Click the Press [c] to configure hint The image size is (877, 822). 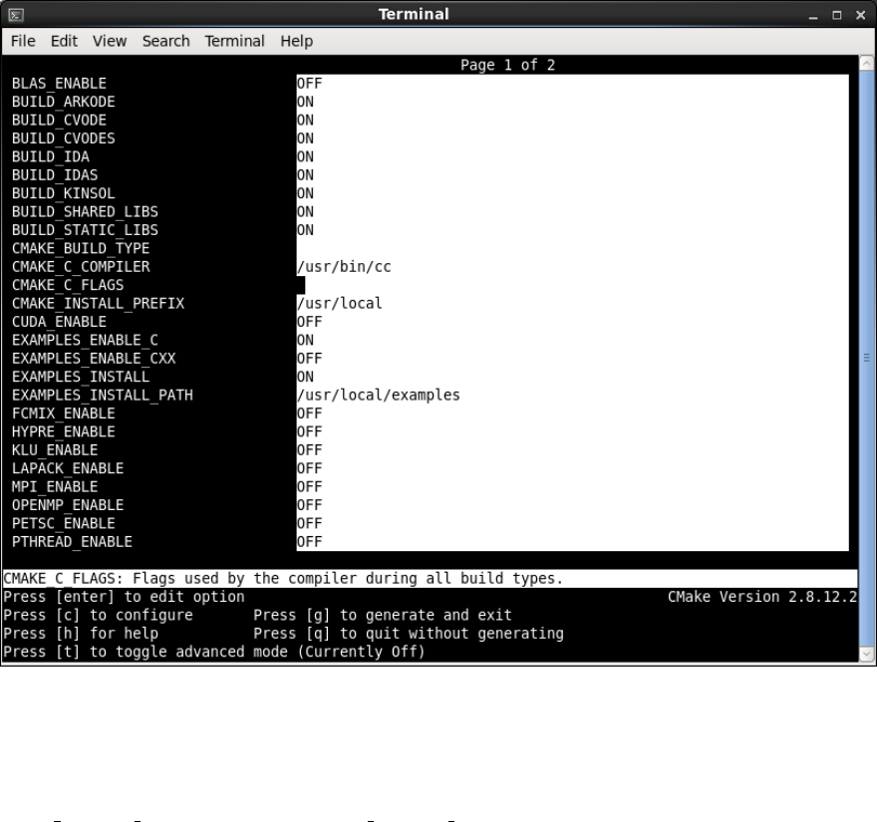98,616
